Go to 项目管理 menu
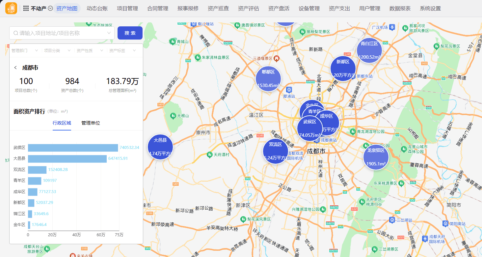Image resolution: width=482 pixels, height=257 pixels. (127, 9)
